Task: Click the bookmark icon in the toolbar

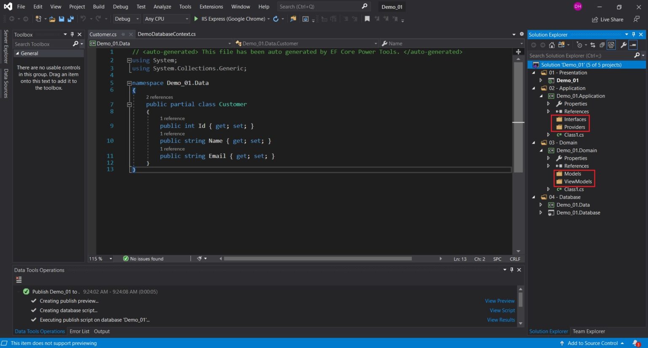Action: click(x=367, y=19)
